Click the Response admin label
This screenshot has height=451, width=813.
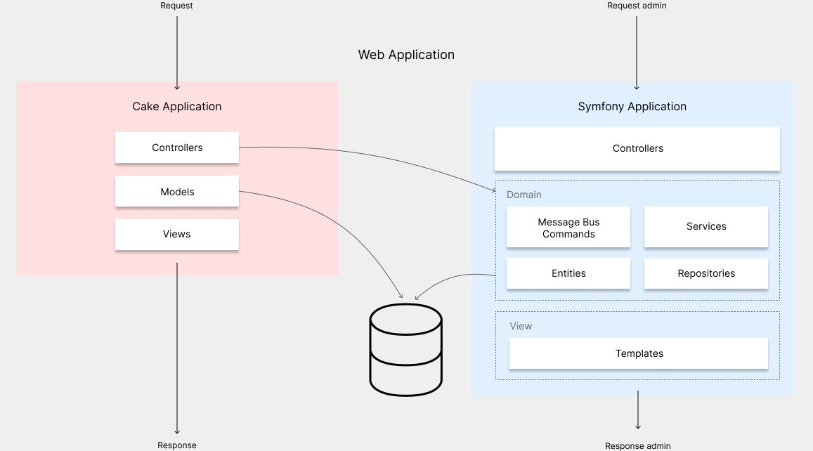tap(638, 446)
